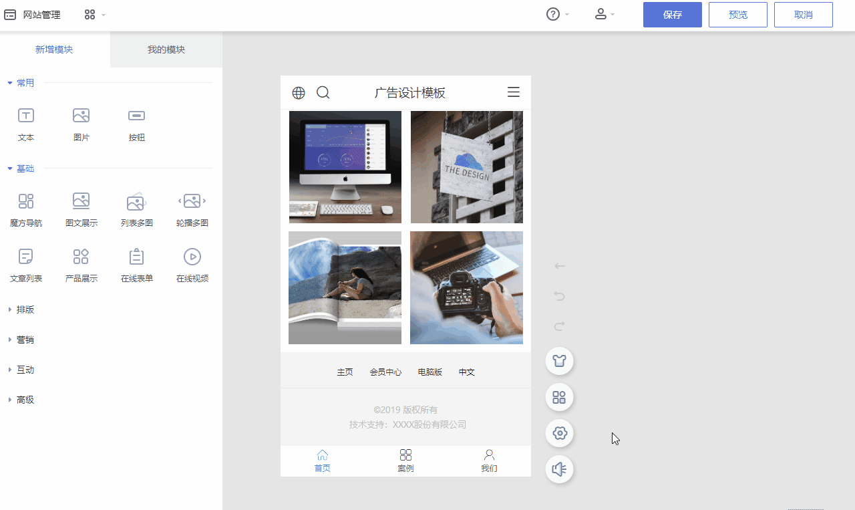Click the 会员中心 footer link
Screen dimensions: 855x510
coord(386,372)
